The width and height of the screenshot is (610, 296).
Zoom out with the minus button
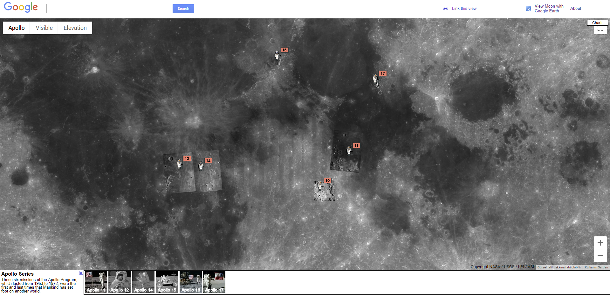[600, 256]
